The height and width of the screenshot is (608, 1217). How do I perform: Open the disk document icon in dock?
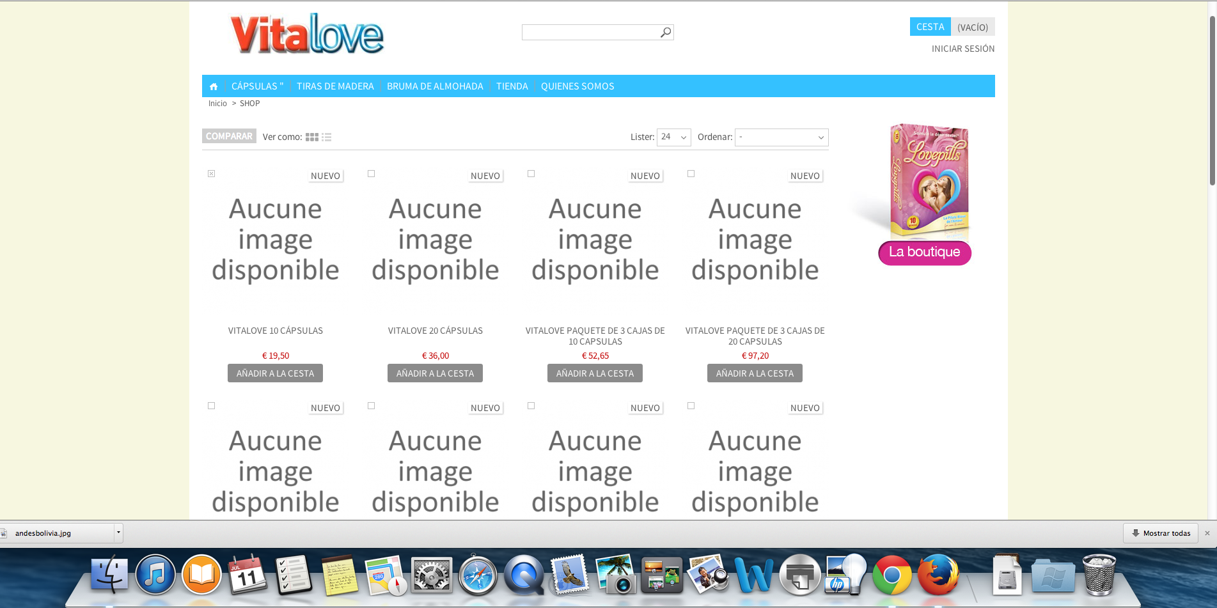coord(1007,574)
